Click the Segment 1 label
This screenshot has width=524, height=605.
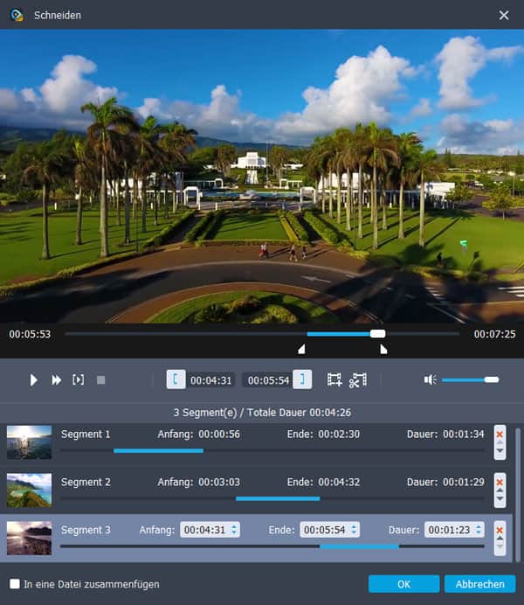click(x=86, y=434)
